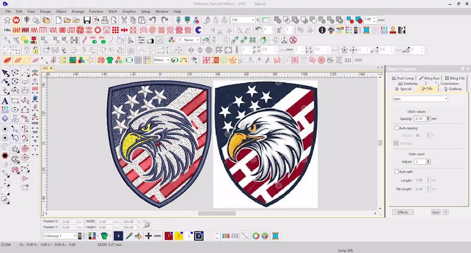Click the green hoop display icon
The height and width of the screenshot is (253, 471).
[x=129, y=60]
